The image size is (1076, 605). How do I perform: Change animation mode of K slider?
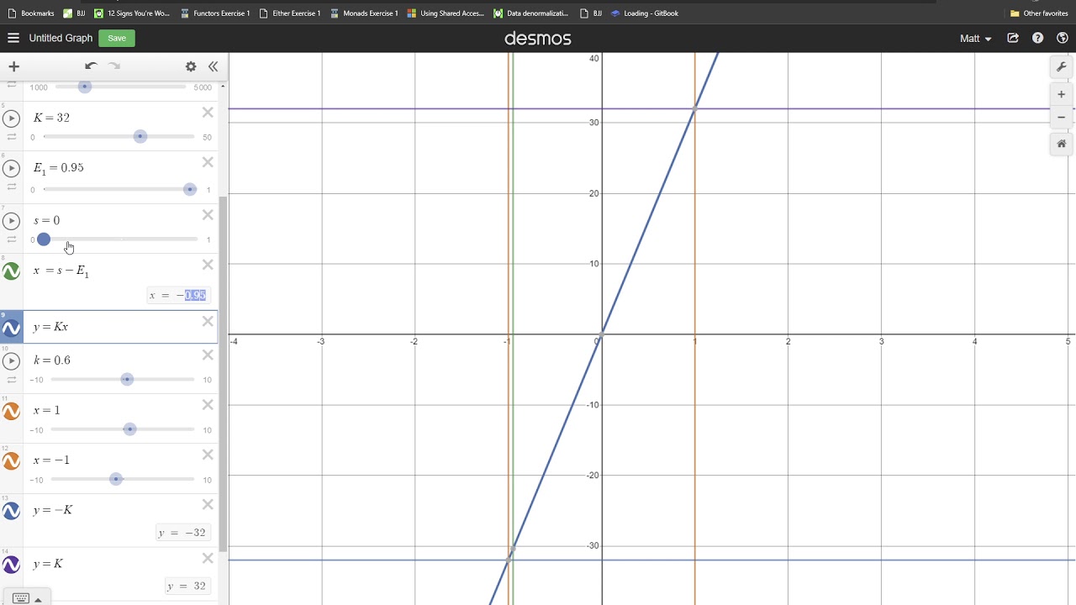12,137
